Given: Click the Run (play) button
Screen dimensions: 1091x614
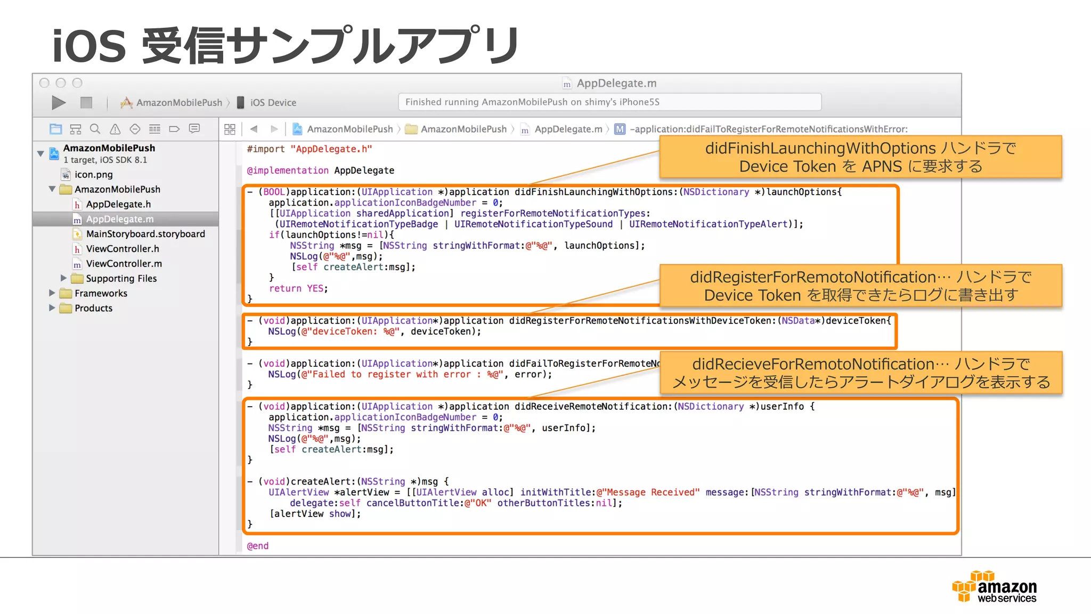Looking at the screenshot, I should (x=59, y=102).
